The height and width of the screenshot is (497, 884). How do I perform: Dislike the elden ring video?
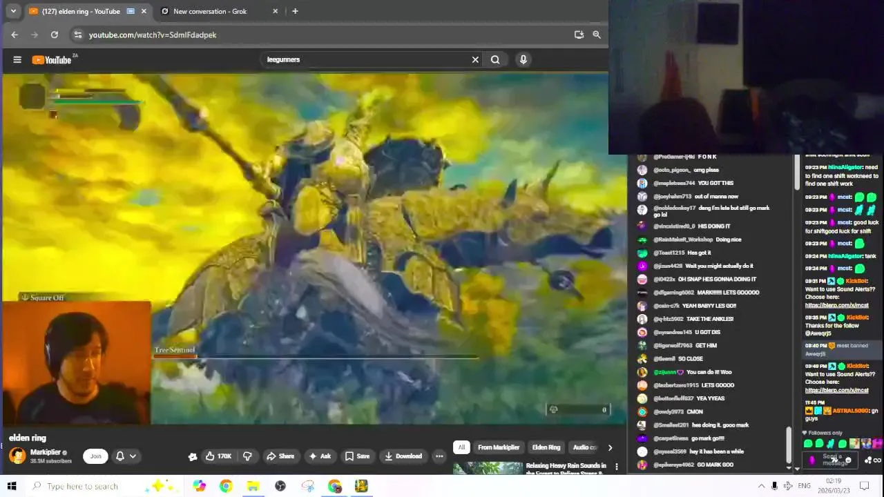[x=247, y=456]
